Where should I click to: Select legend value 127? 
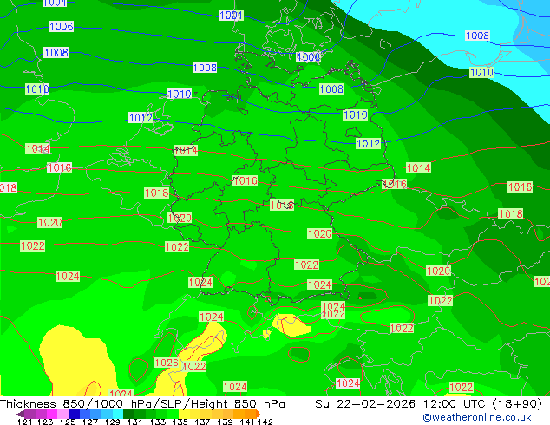coord(90,422)
